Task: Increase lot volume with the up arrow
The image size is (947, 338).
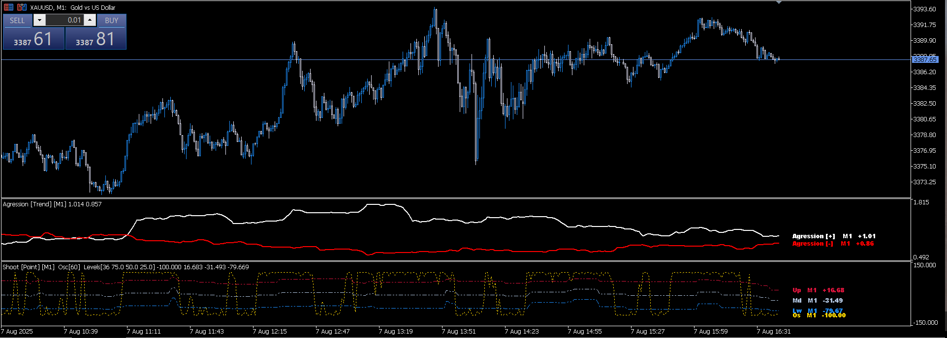Action: pos(90,20)
